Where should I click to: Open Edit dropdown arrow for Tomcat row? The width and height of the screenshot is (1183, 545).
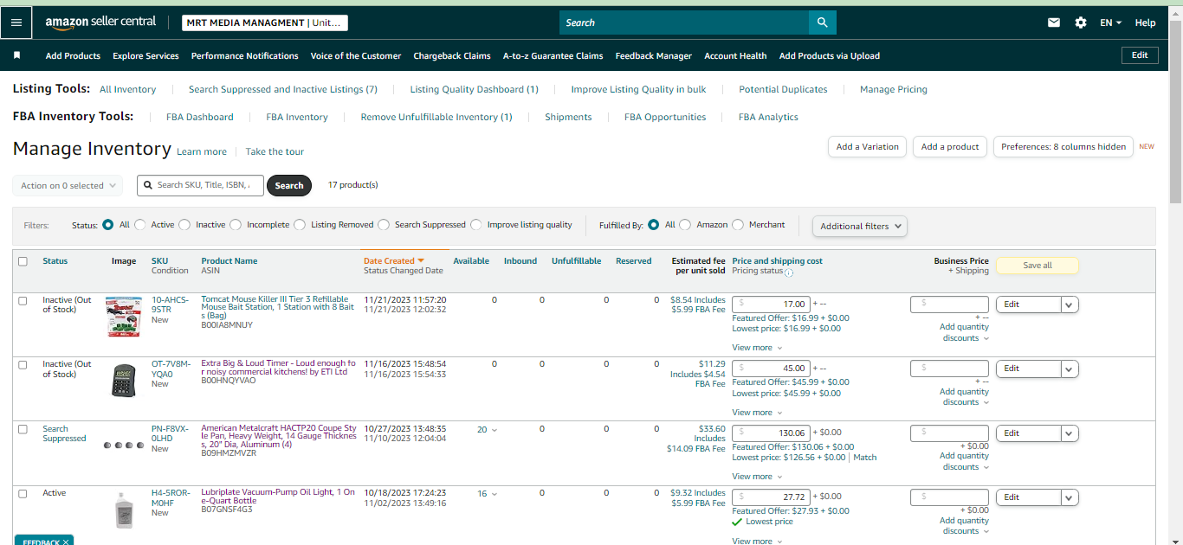pyautogui.click(x=1070, y=304)
